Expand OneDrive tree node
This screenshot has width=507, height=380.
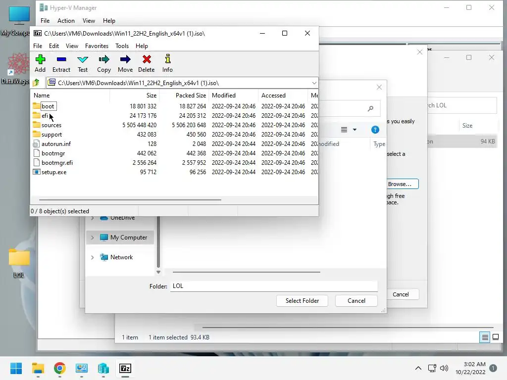pyautogui.click(x=93, y=218)
